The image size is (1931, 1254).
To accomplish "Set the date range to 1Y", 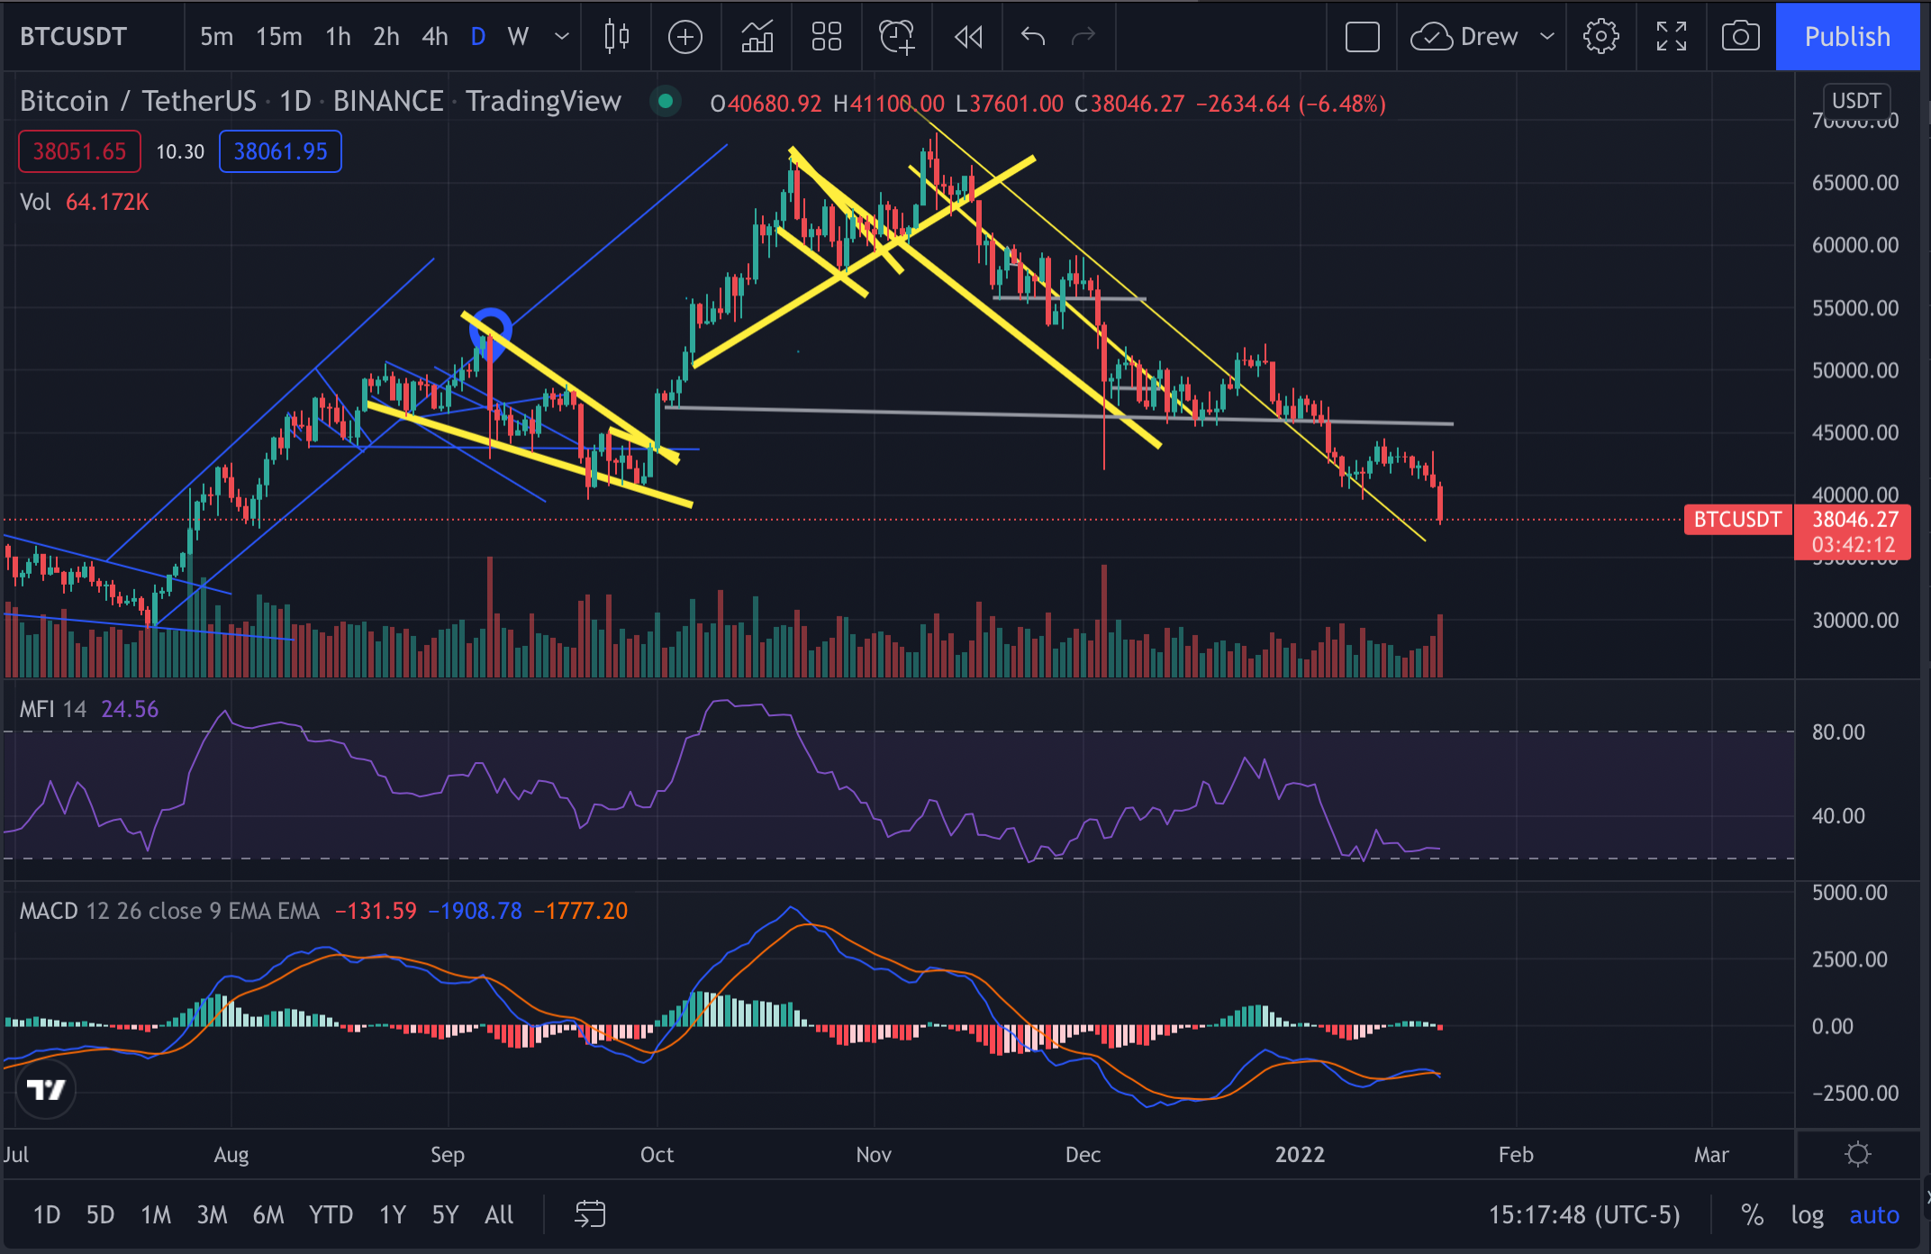I will 393,1215.
